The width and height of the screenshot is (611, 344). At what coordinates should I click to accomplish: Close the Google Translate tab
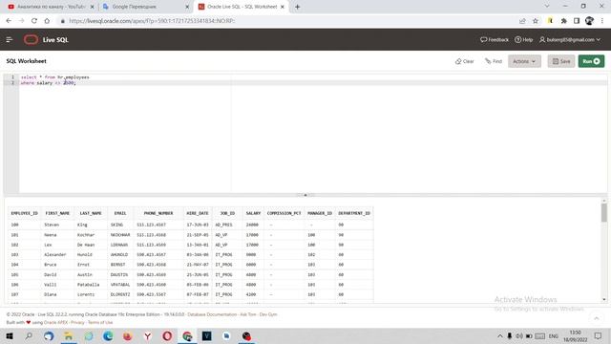(187, 7)
